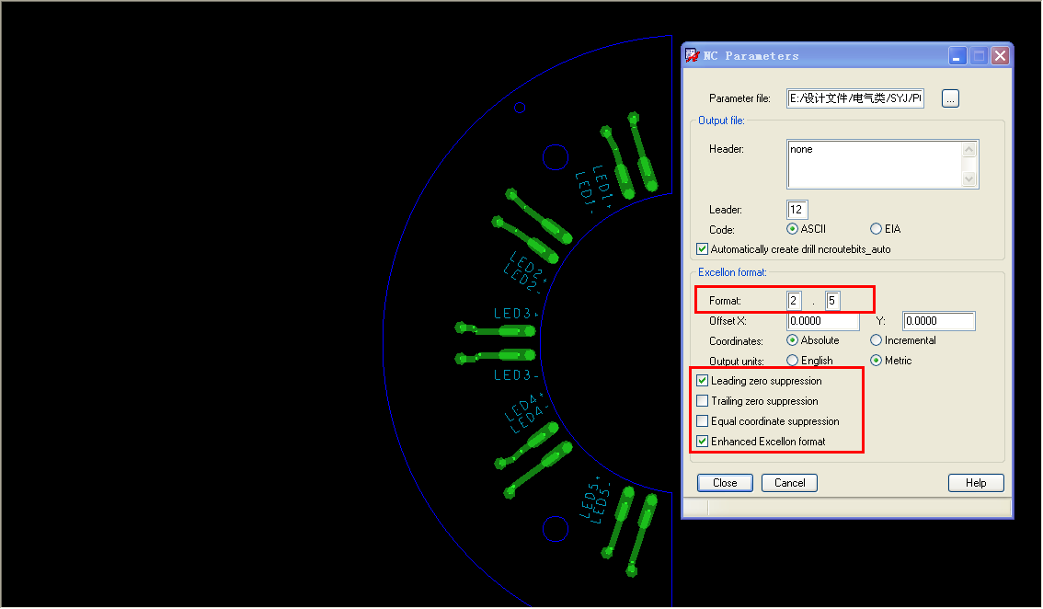Click the Parameter file label

(x=739, y=98)
